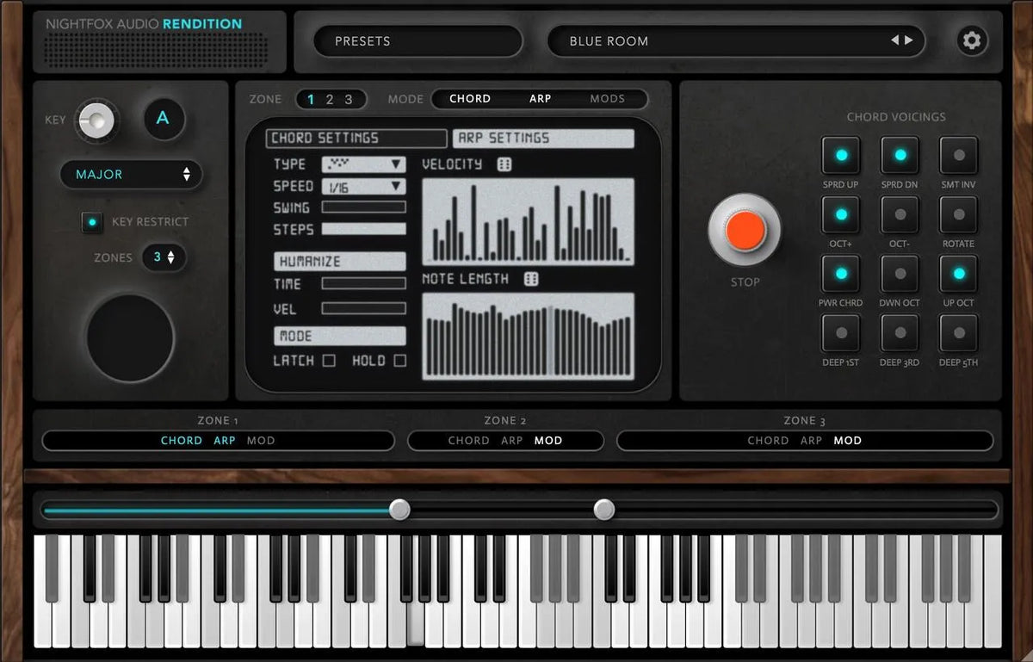Turn on the PWR CHRD voicing
Screen dimensions: 1033x662
tap(841, 275)
